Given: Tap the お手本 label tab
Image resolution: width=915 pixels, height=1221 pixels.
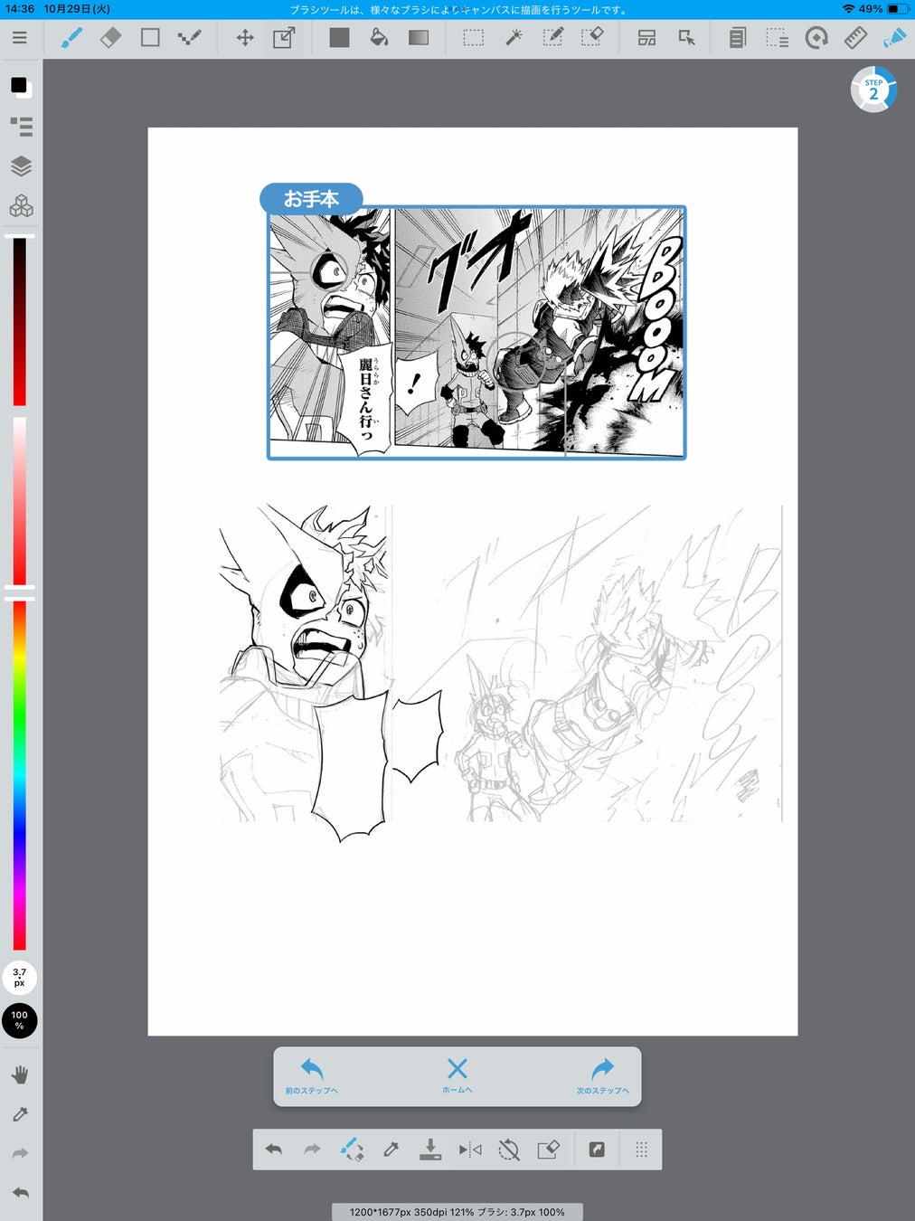Looking at the screenshot, I should click(311, 198).
